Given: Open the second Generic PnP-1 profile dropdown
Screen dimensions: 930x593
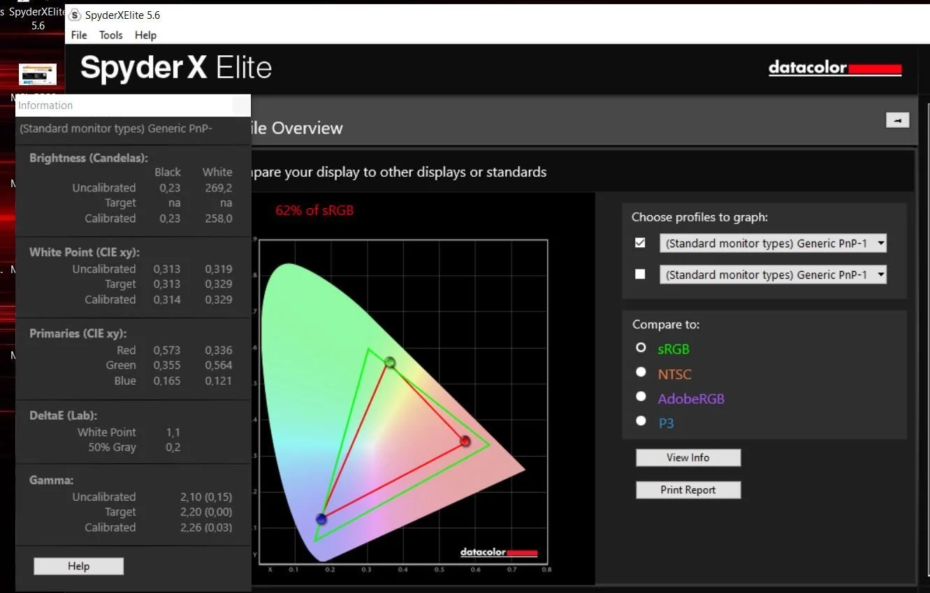Looking at the screenshot, I should (773, 274).
